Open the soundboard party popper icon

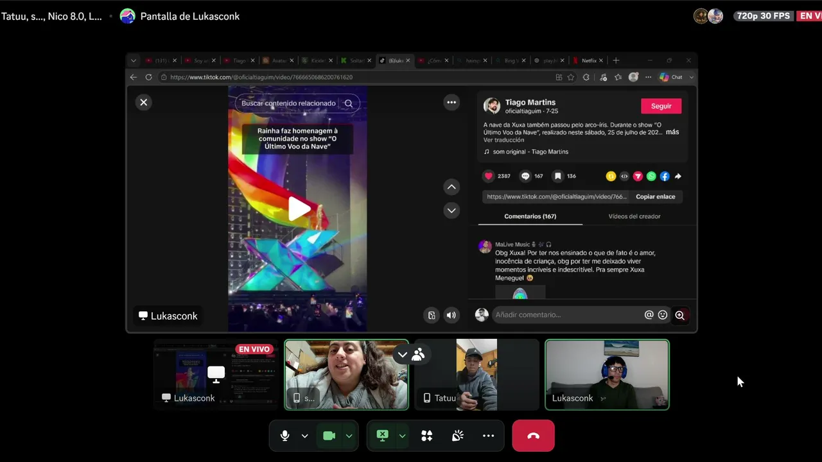[x=458, y=436]
